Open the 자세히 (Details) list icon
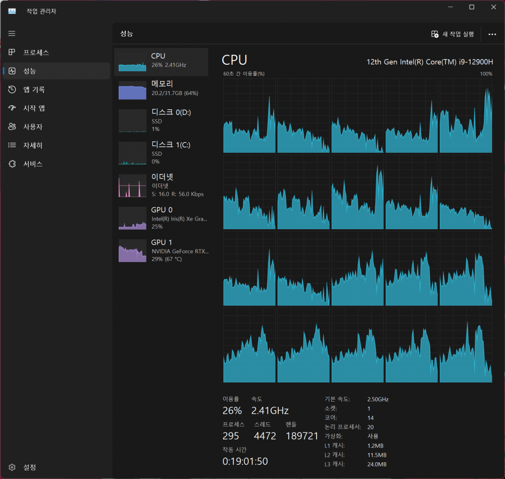This screenshot has width=505, height=479. pos(12,145)
